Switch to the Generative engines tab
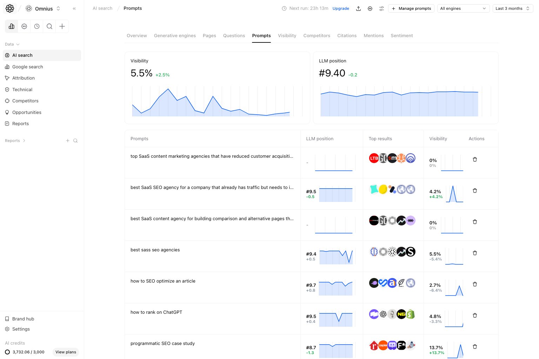This screenshot has width=539, height=359. click(175, 36)
